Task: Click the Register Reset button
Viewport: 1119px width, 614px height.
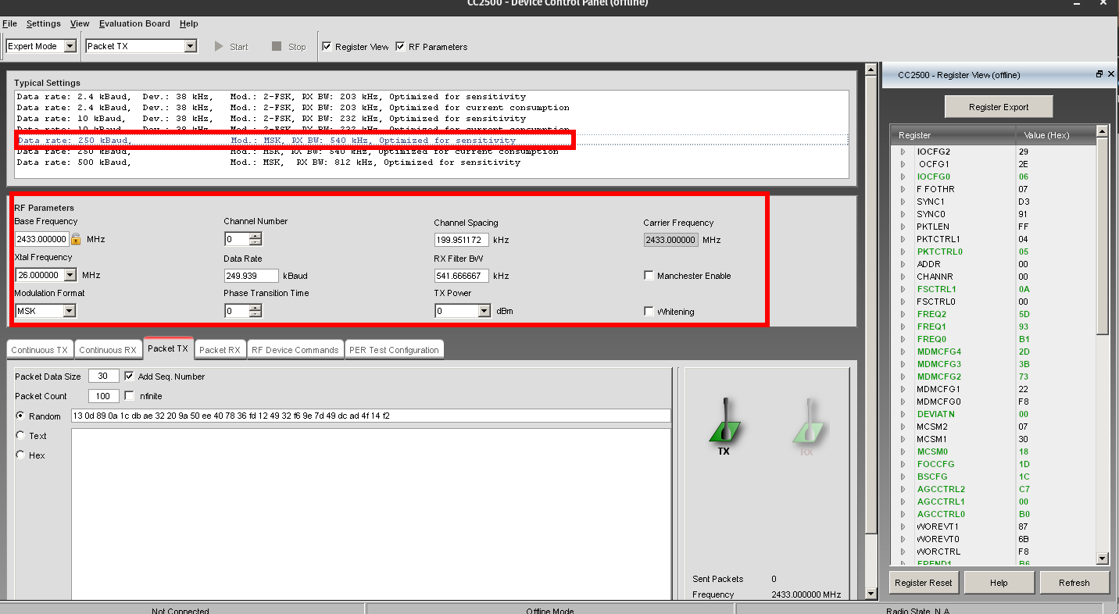Action: click(x=923, y=583)
